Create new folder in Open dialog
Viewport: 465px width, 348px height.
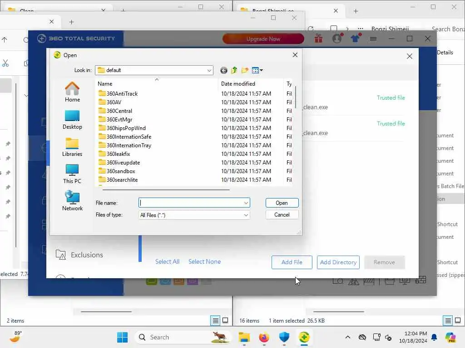point(245,70)
